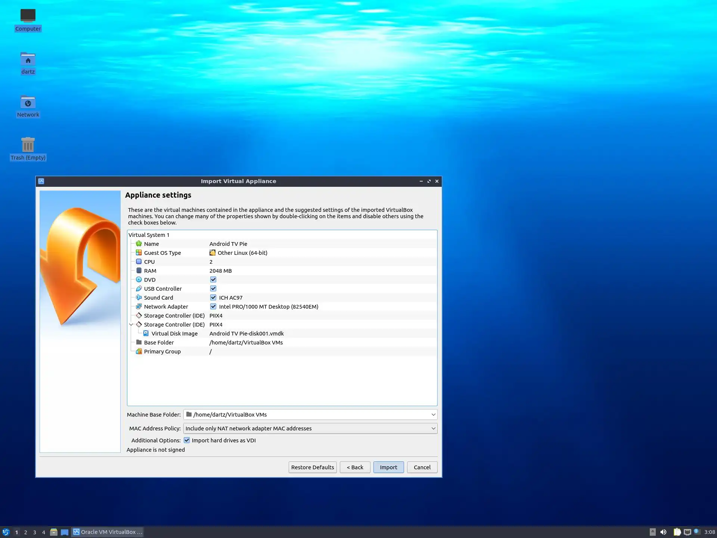Toggle Import hard drives as VDI
Viewport: 717px width, 538px height.
pos(187,440)
